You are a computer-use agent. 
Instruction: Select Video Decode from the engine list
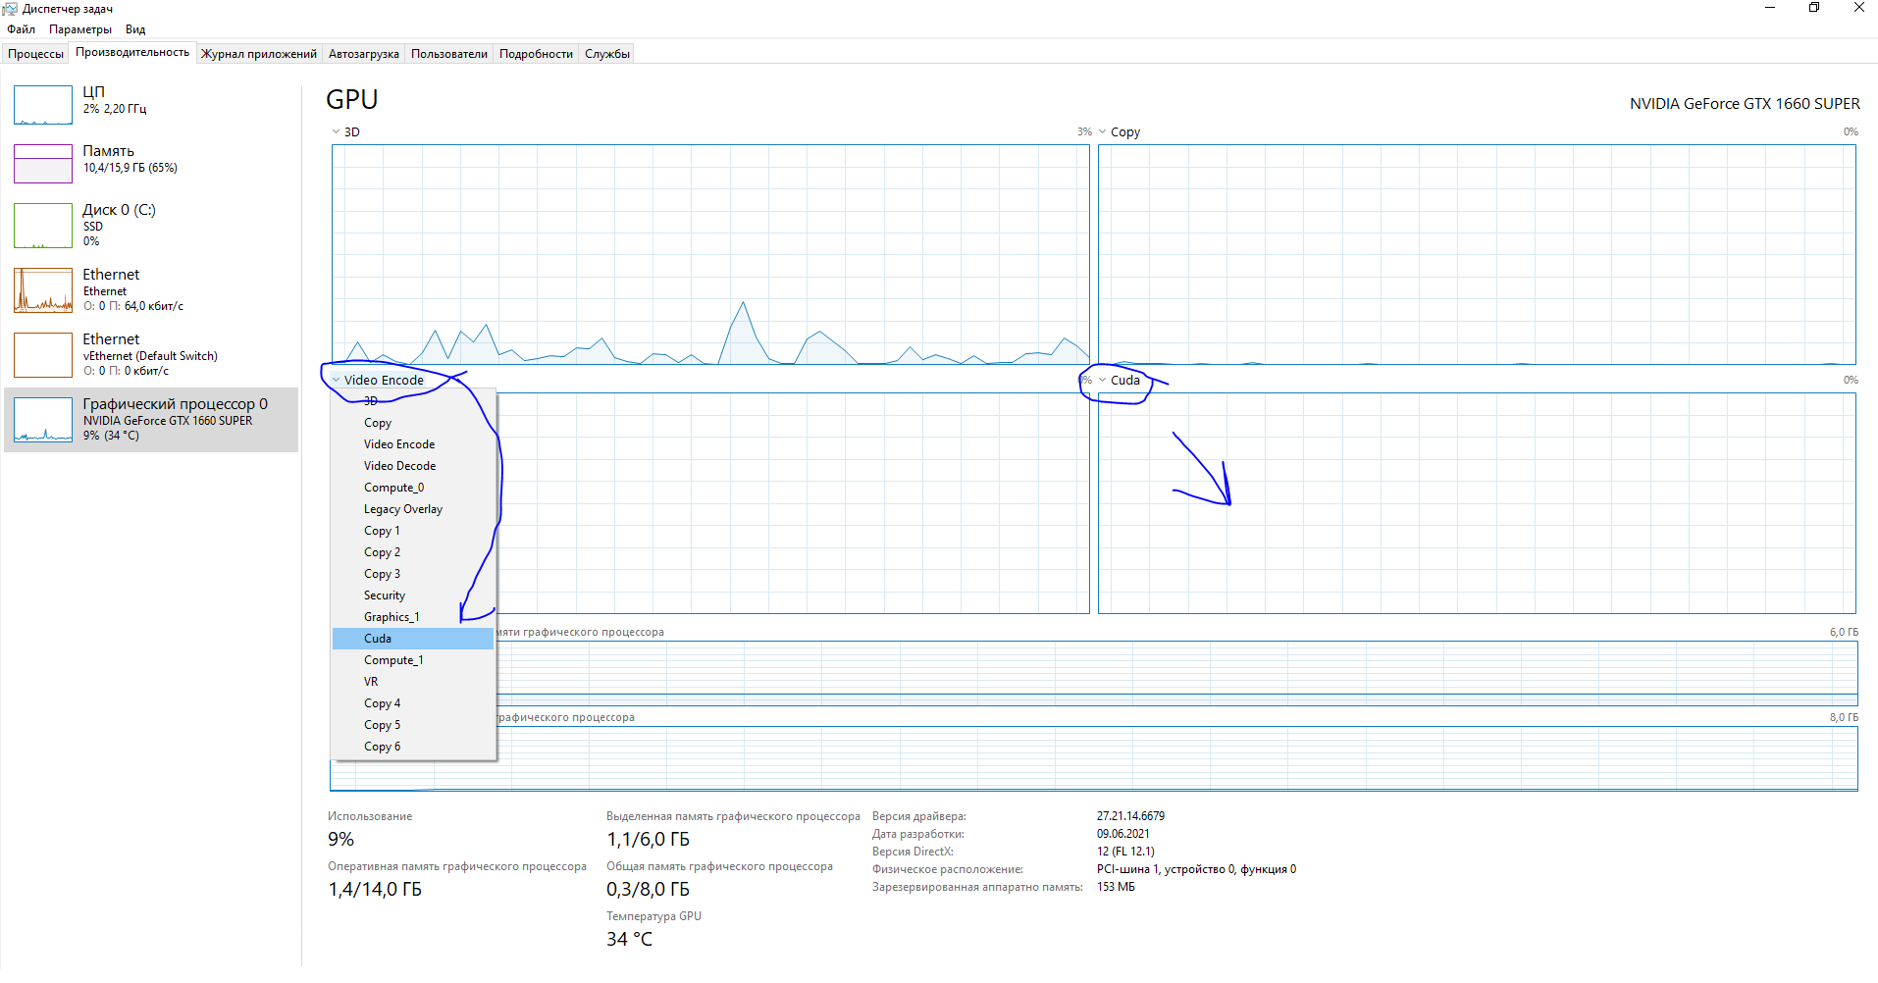(399, 465)
